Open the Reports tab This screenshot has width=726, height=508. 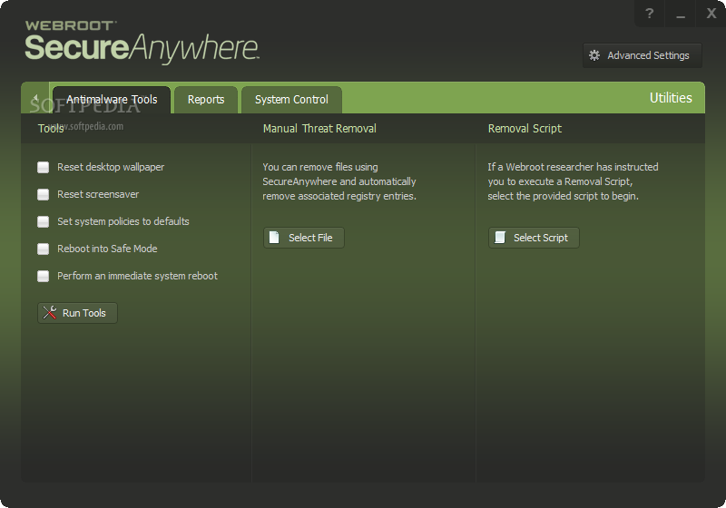click(206, 100)
